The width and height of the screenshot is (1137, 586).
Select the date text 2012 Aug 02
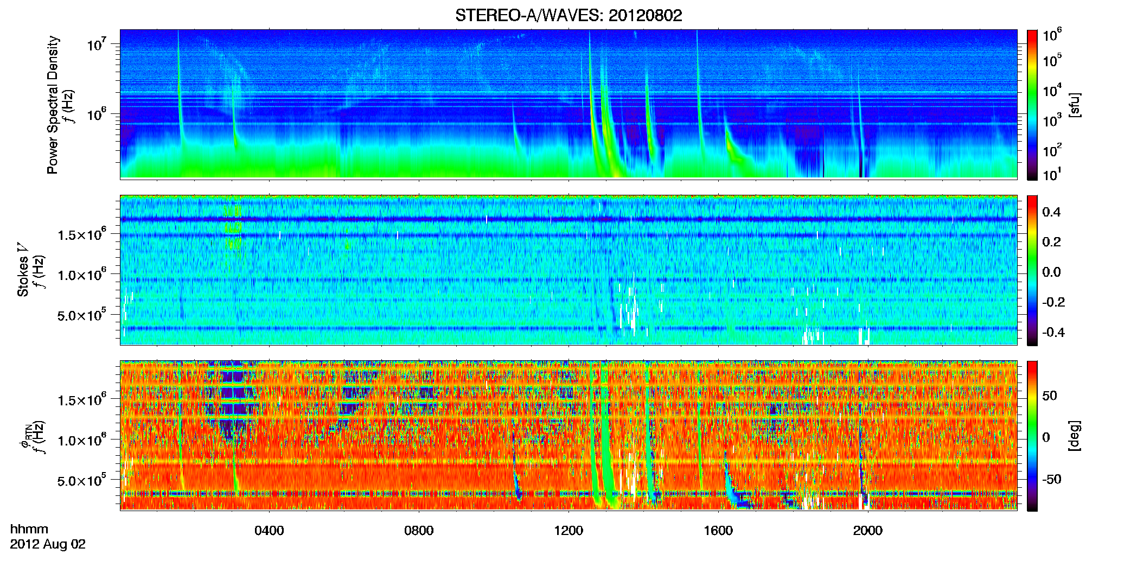[x=48, y=544]
